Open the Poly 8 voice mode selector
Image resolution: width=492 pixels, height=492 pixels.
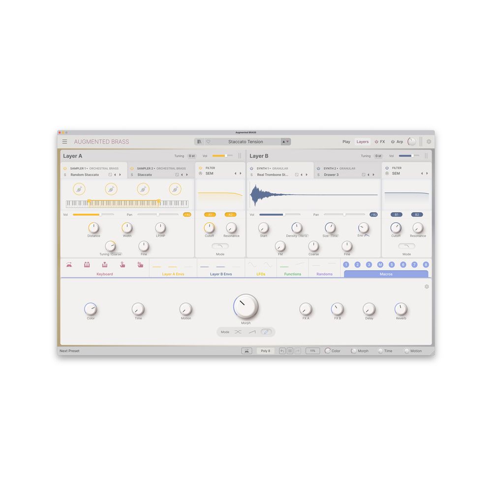point(265,351)
